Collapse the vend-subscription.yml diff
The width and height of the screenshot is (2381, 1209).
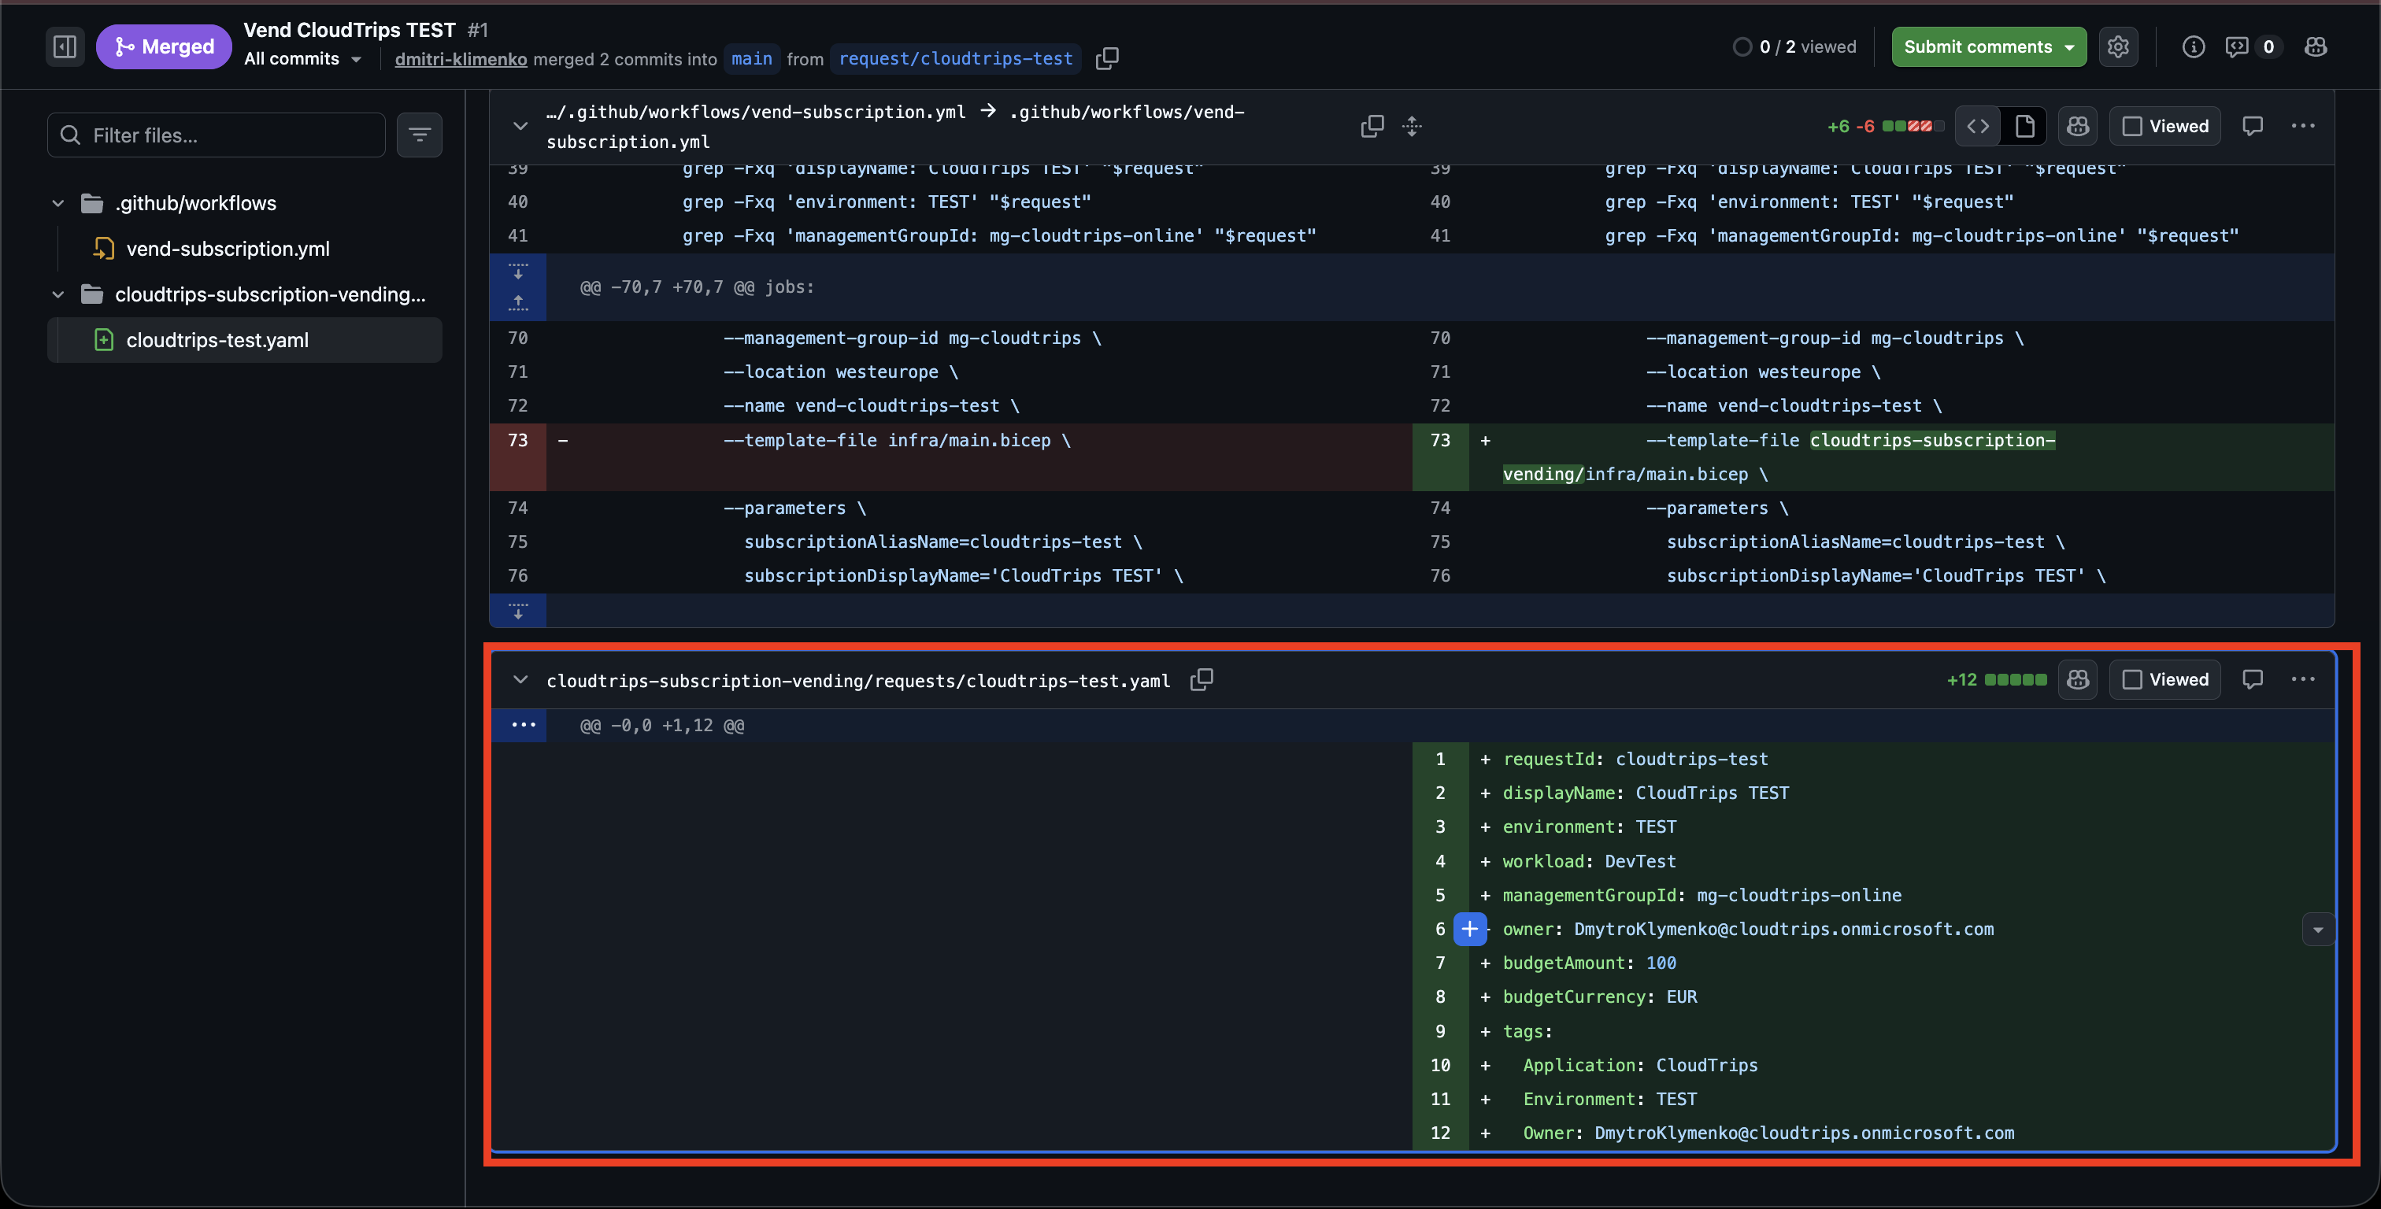[x=520, y=126]
